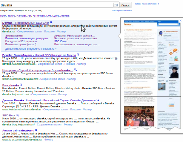Switch search to Yahoo
The height and width of the screenshot is (142, 183).
tap(11, 16)
